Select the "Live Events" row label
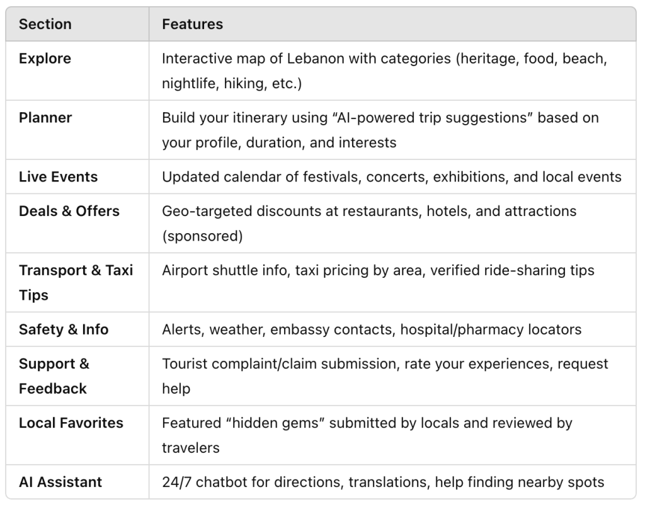 point(58,176)
